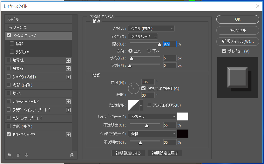This screenshot has height=164, width=264.
Task: Toggle the プレビュー(V) checkbox
Action: 224,51
